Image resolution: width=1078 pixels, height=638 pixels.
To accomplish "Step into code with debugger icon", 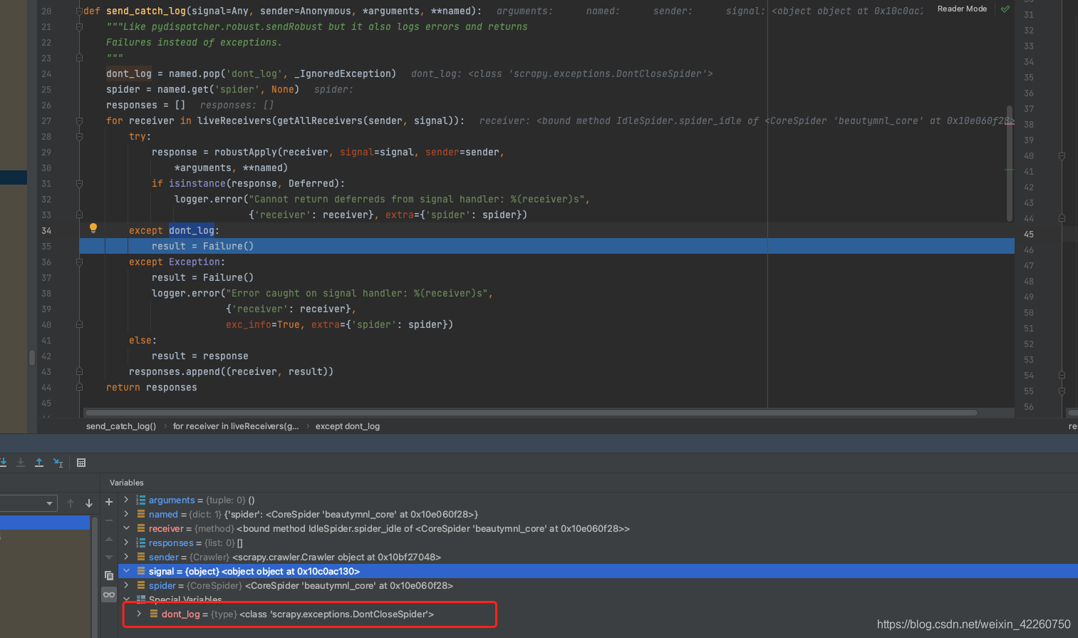I will (x=3, y=463).
